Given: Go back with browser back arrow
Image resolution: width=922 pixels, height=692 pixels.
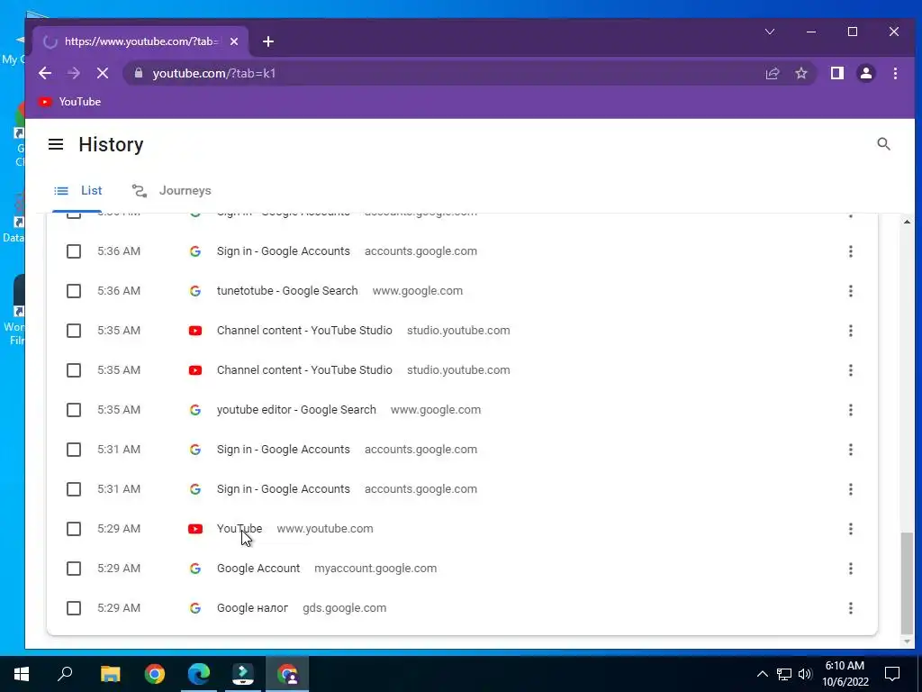Looking at the screenshot, I should (x=45, y=73).
